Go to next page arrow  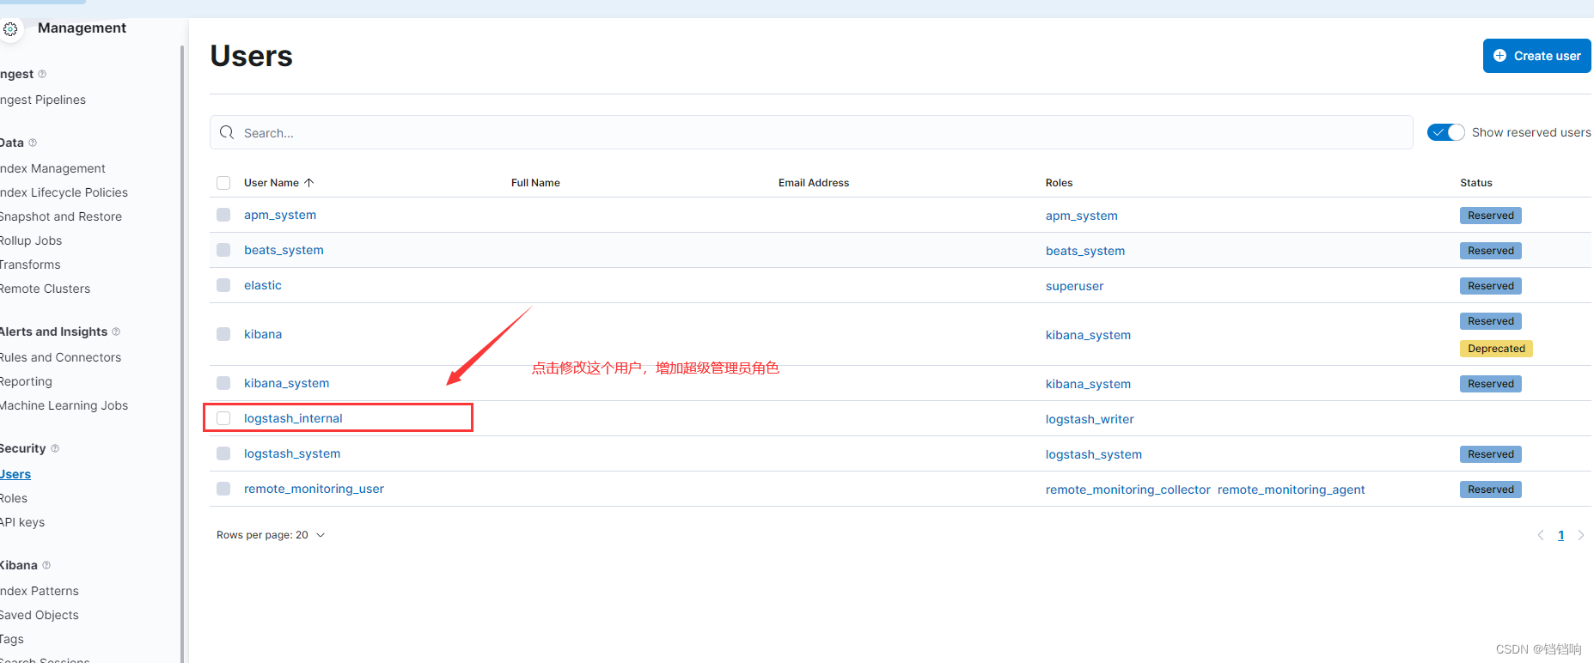tap(1580, 535)
